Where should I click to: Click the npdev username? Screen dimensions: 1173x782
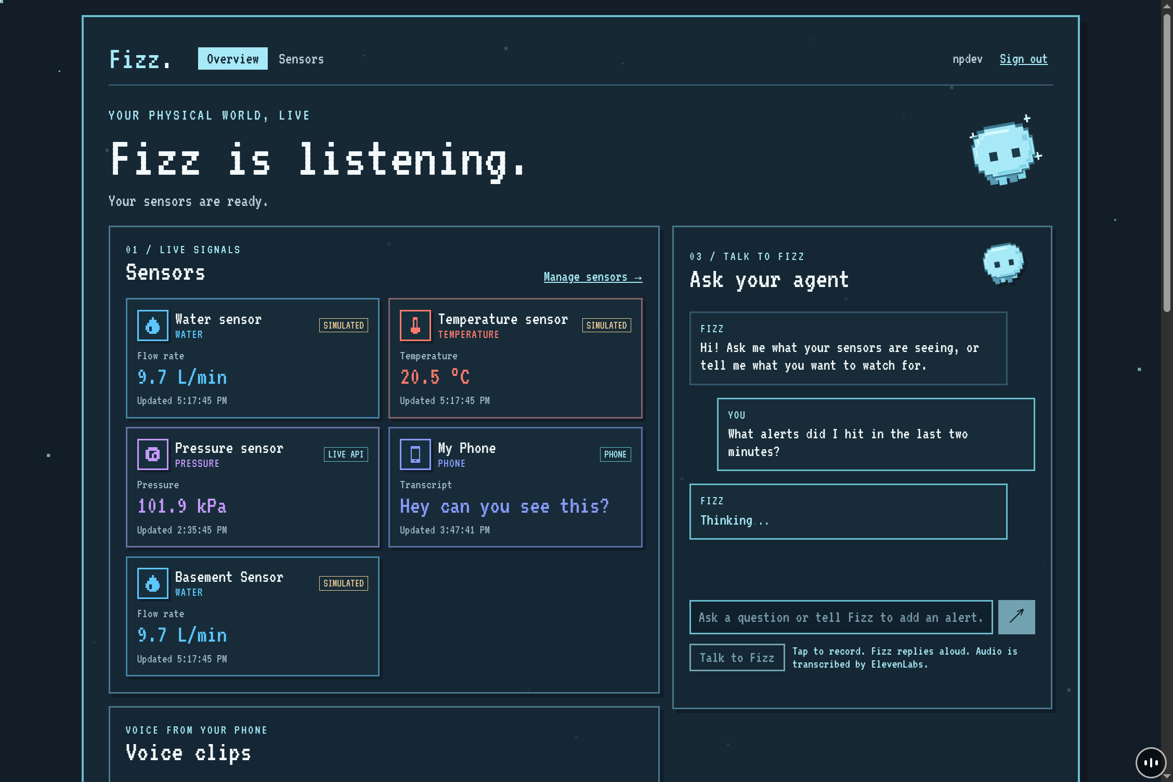click(x=967, y=59)
